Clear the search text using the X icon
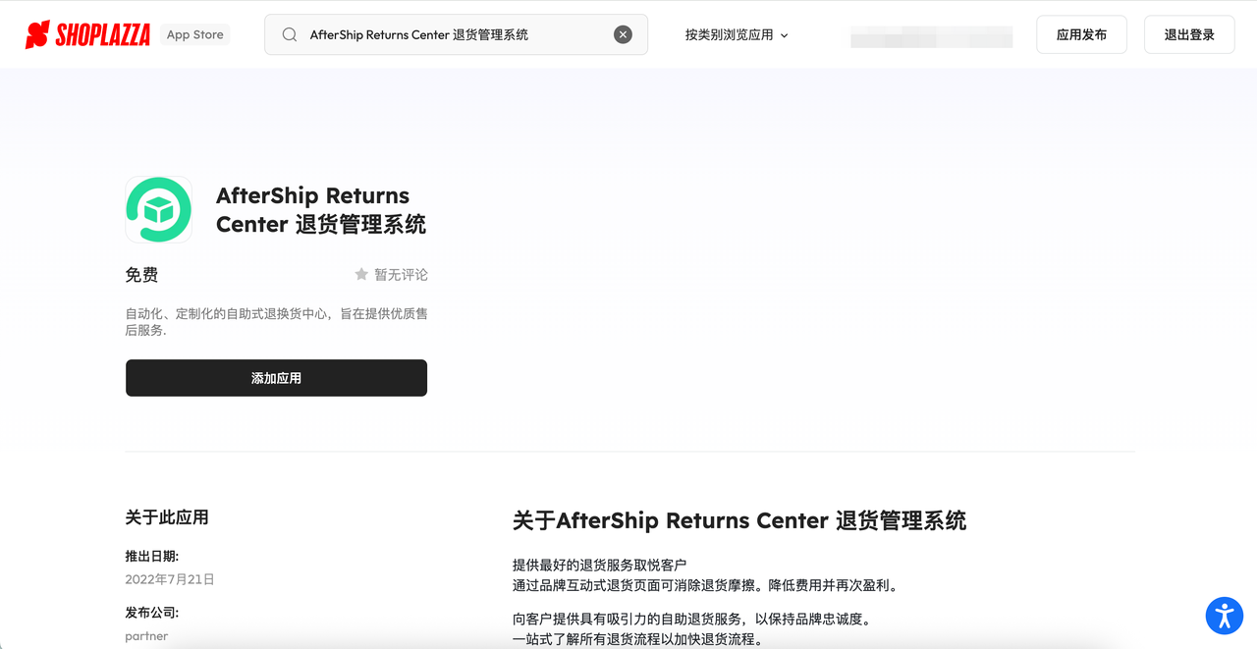Image resolution: width=1257 pixels, height=649 pixels. tap(623, 33)
